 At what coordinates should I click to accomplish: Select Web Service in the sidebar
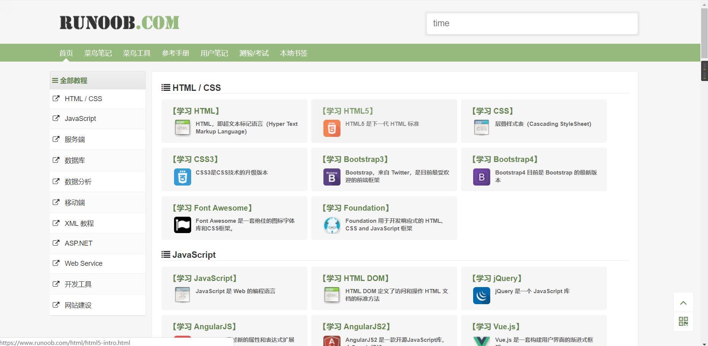click(98, 263)
